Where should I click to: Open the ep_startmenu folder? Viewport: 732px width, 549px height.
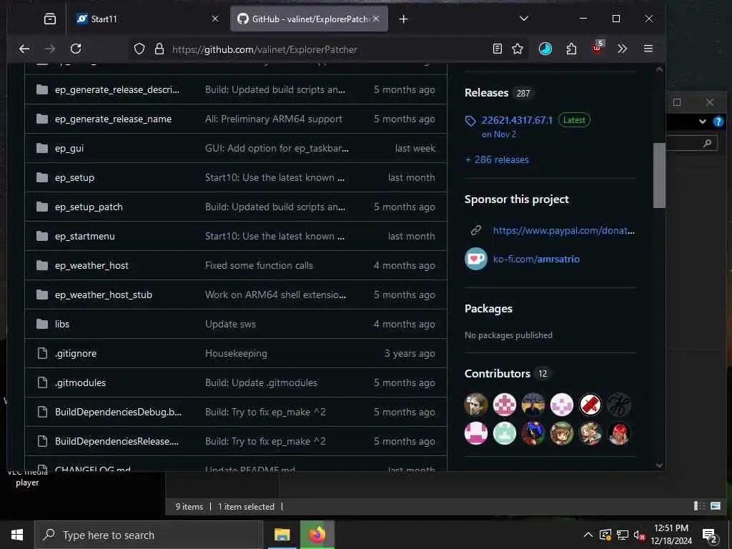pyautogui.click(x=84, y=236)
